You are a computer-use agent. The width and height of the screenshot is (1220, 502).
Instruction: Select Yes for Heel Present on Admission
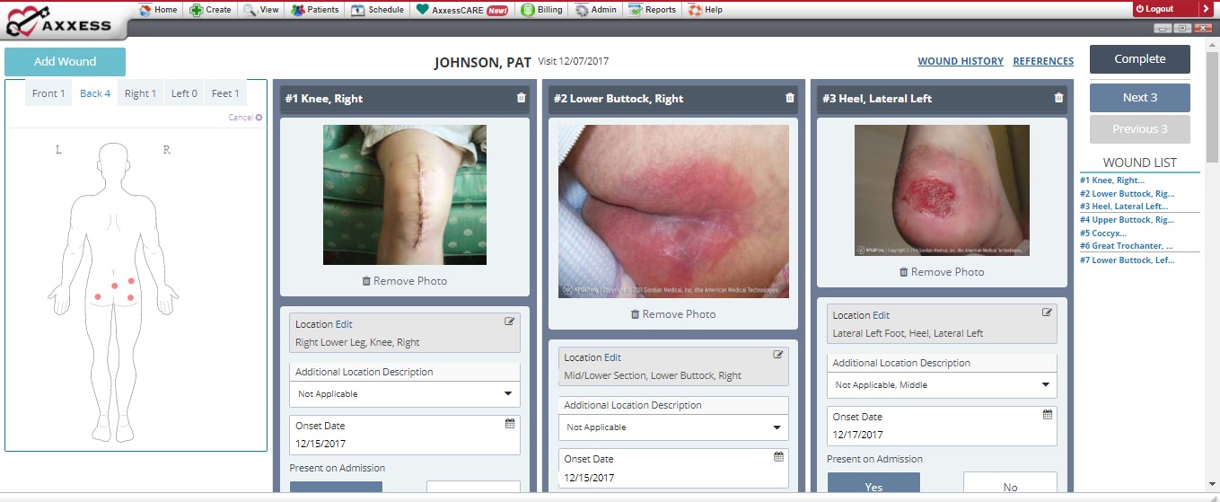coord(873,487)
